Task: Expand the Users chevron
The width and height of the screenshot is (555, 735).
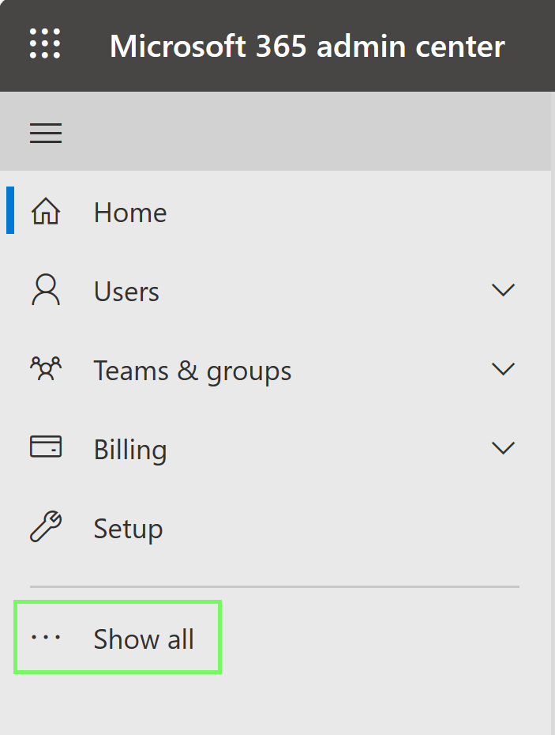Action: point(504,290)
